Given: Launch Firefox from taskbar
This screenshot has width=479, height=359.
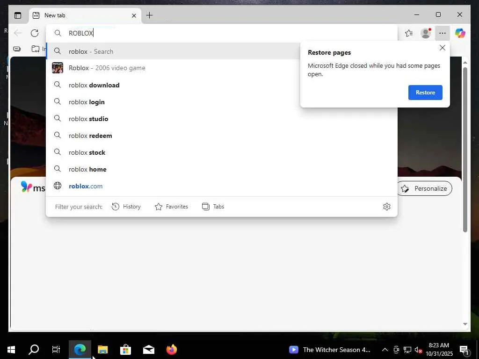Looking at the screenshot, I should pyautogui.click(x=171, y=350).
